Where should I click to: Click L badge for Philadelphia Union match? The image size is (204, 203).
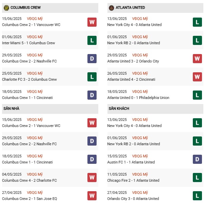tap(197, 95)
